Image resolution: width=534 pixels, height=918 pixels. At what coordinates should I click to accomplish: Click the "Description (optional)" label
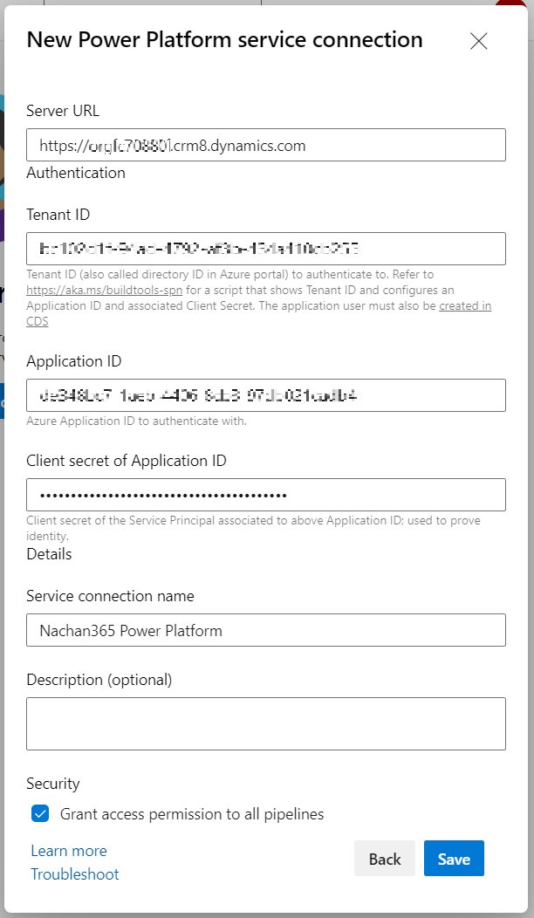click(x=99, y=680)
